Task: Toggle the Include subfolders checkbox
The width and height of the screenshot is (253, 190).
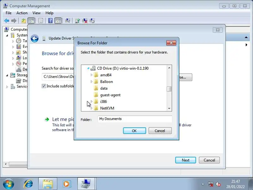Action: coord(44,86)
